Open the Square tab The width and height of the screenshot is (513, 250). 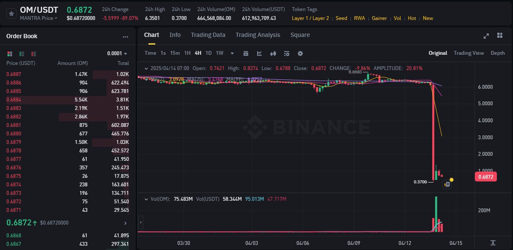(300, 35)
